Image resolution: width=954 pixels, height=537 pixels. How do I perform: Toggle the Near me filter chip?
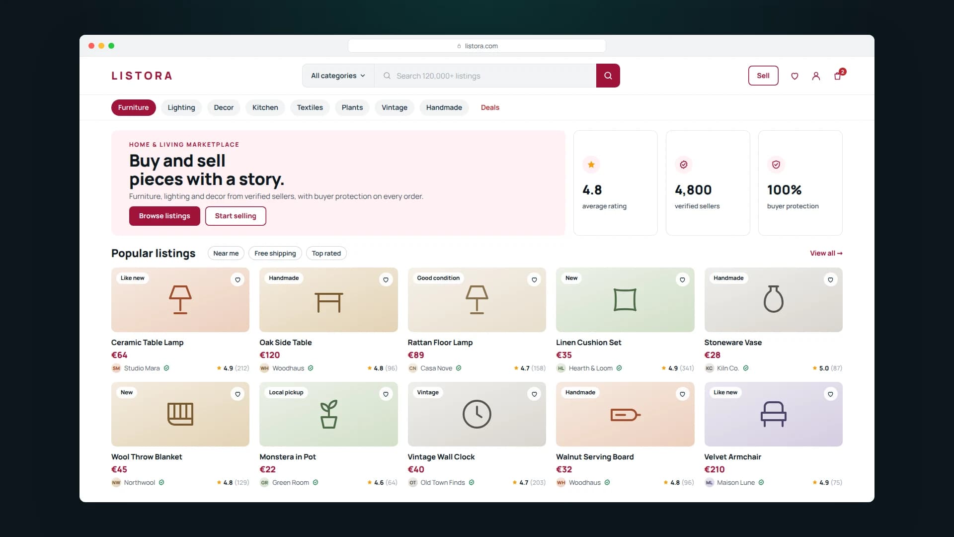[x=226, y=253]
